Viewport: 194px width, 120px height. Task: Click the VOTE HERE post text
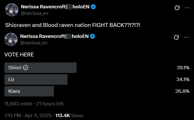pos(19,55)
